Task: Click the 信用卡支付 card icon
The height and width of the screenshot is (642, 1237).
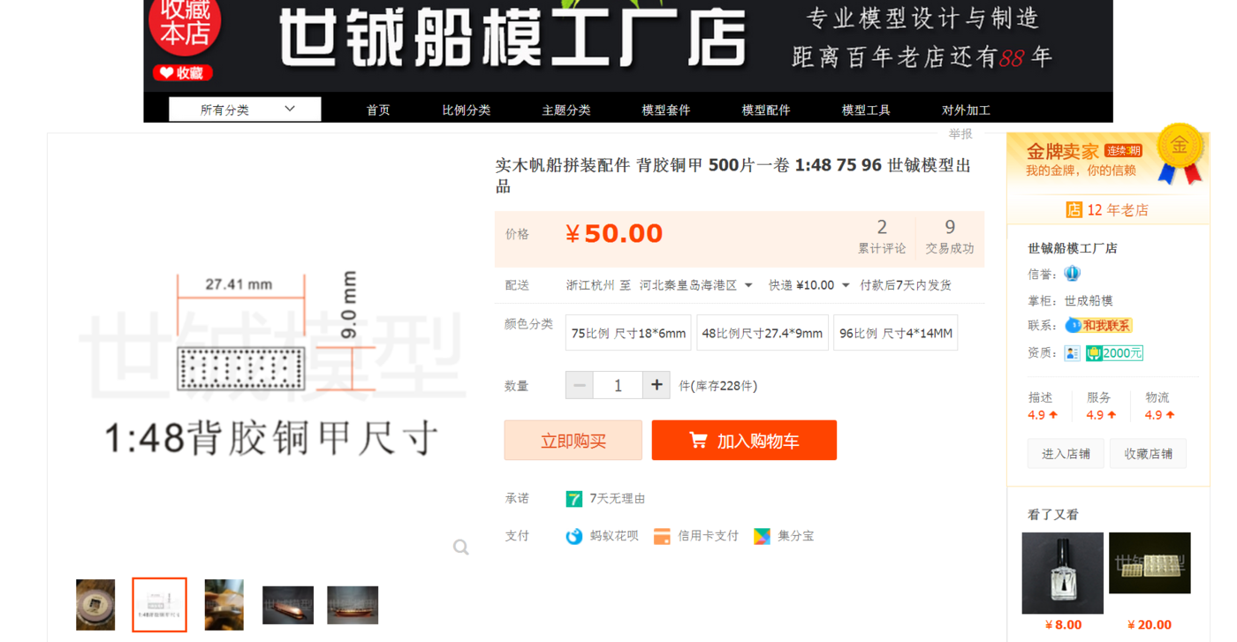Action: (662, 536)
